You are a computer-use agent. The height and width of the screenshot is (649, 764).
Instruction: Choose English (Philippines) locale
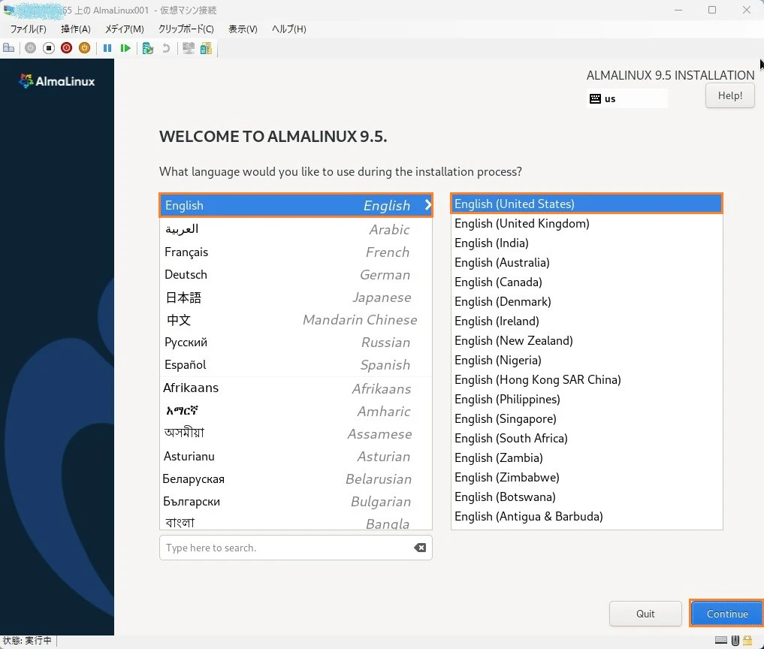[x=587, y=399]
